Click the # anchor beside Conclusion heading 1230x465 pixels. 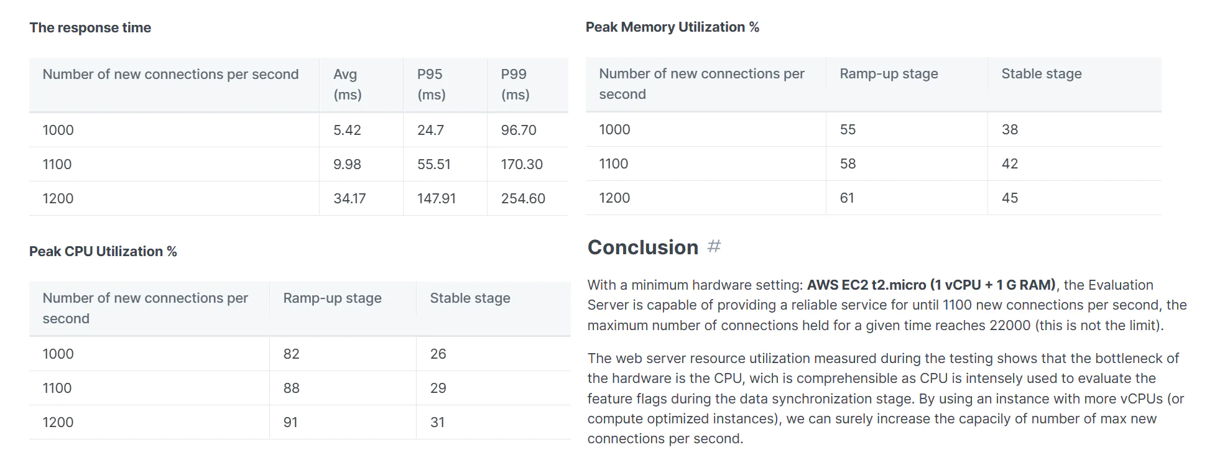coord(714,247)
